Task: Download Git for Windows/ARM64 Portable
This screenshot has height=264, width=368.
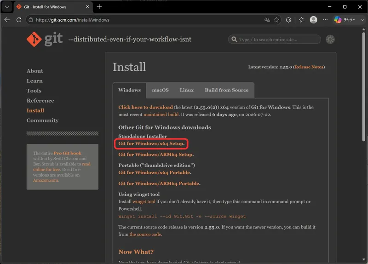Action: pyautogui.click(x=159, y=184)
